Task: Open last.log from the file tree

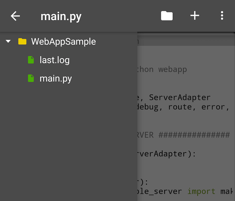Action: [54, 60]
